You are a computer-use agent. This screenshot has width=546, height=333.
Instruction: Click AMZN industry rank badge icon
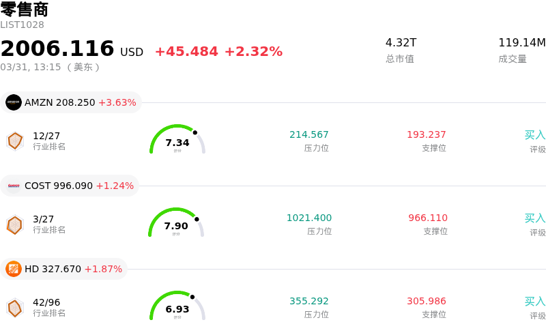tap(14, 141)
